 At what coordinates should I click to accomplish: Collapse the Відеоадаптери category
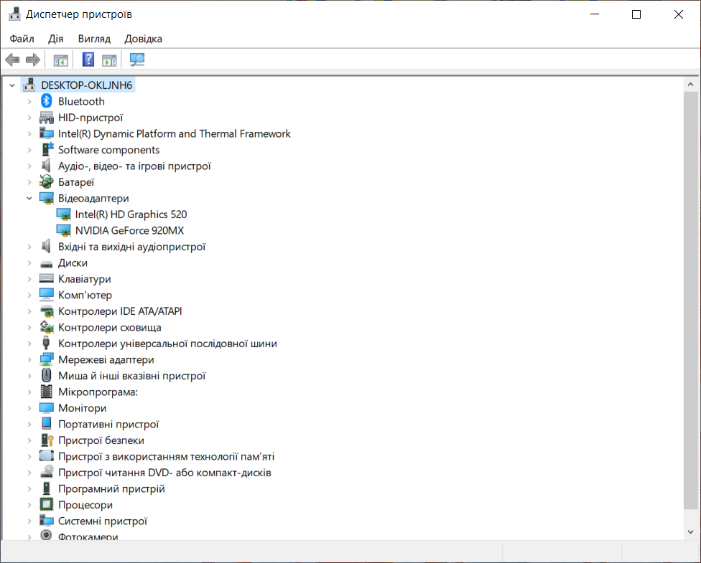[x=29, y=198]
